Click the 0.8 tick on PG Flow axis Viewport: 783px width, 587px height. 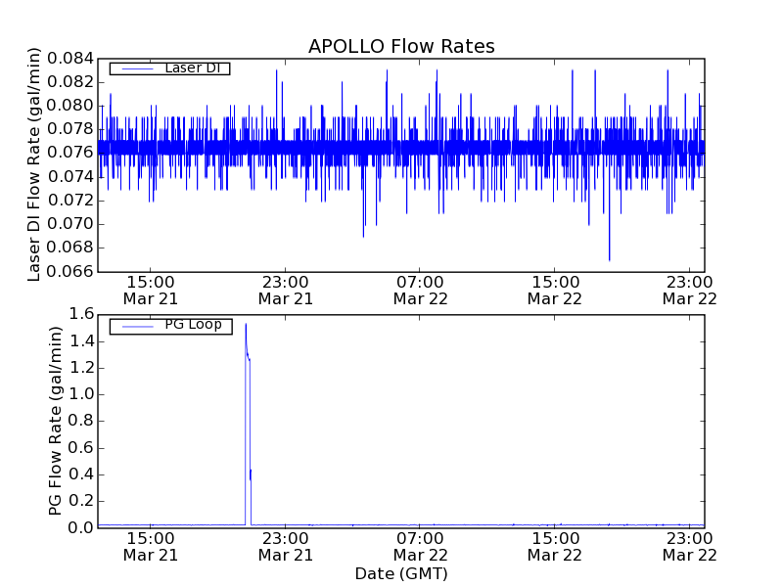(81, 421)
